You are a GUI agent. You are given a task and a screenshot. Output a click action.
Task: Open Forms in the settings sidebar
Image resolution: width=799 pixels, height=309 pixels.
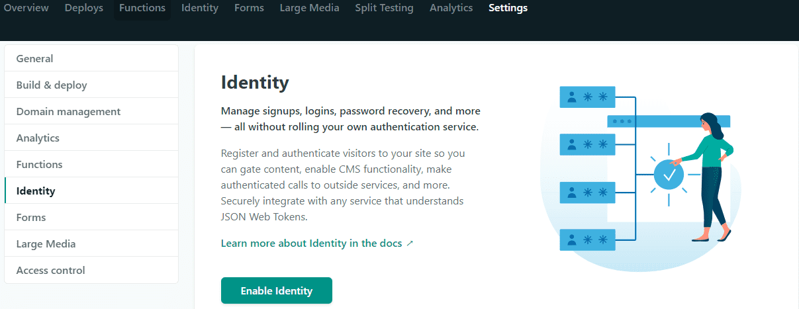[31, 218]
